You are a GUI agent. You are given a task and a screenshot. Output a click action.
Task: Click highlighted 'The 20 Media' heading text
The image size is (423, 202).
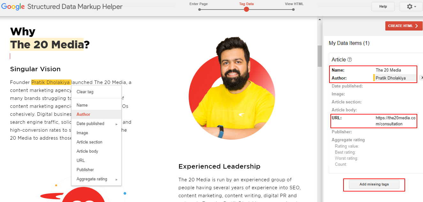coord(47,45)
